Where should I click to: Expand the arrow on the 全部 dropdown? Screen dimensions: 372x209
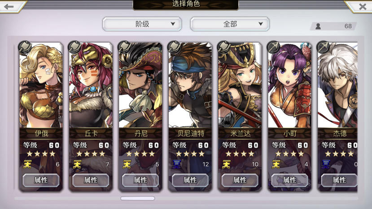tap(261, 24)
